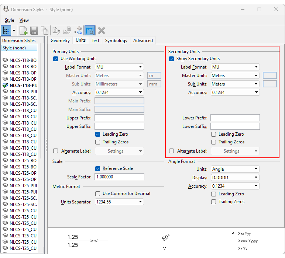Click the update from library stack icon
Screen dimensions: 285x258
point(79,31)
